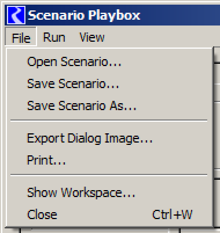Click the Scenario Playbox title bar
The width and height of the screenshot is (220, 233).
112,15
